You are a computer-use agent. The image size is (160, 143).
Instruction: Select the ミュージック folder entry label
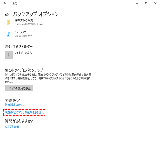pyautogui.click(x=20, y=32)
